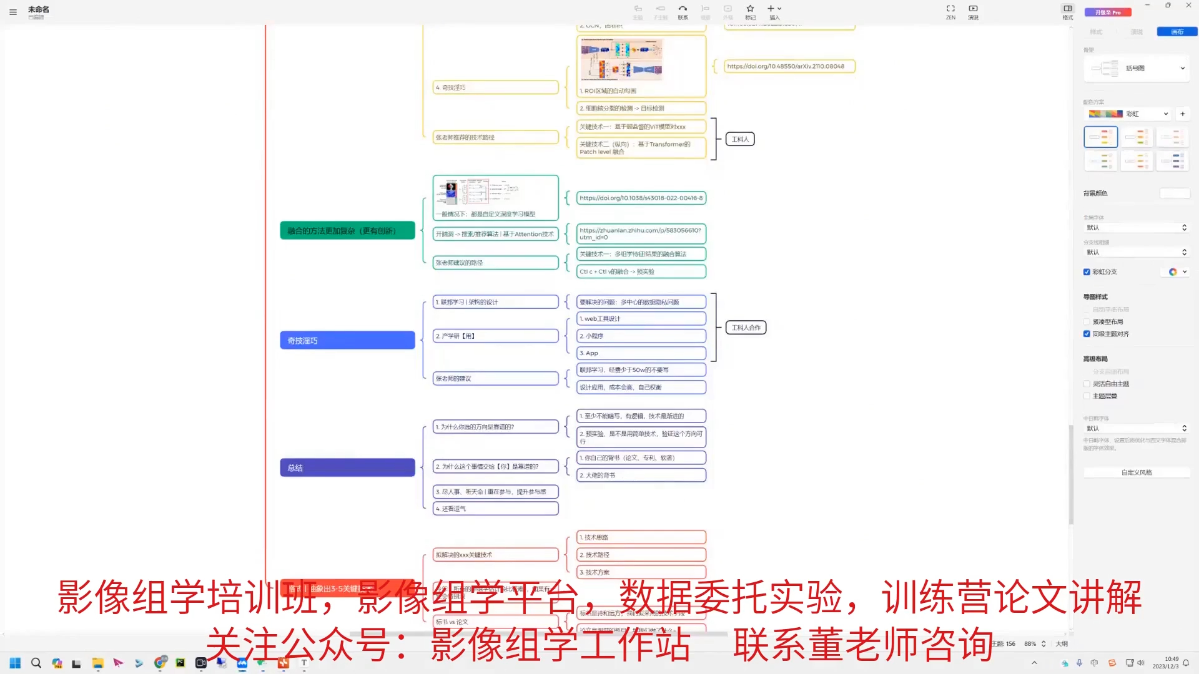Enable the 主题层叠 checkbox
This screenshot has height=674, width=1199.
point(1087,396)
